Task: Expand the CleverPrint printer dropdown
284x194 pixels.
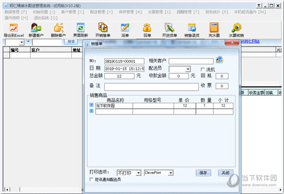Action: tap(170, 173)
